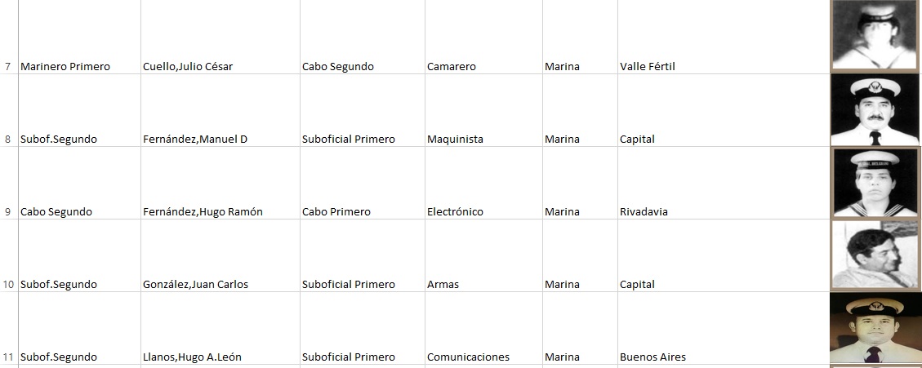
Task: Click the portrait thumbnail in row 7
Action: tap(875, 35)
